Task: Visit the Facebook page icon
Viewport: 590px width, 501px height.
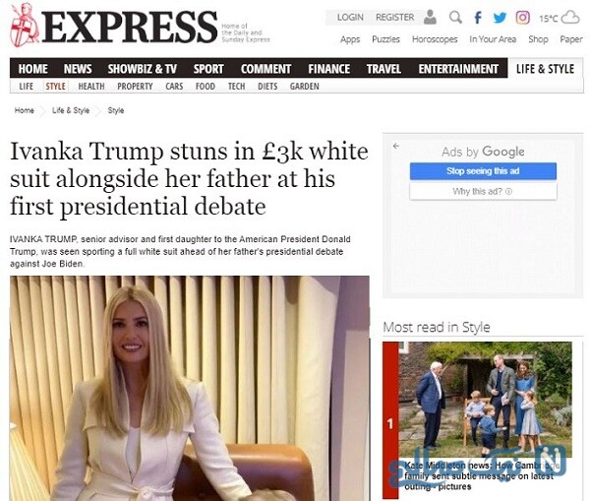Action: [478, 18]
